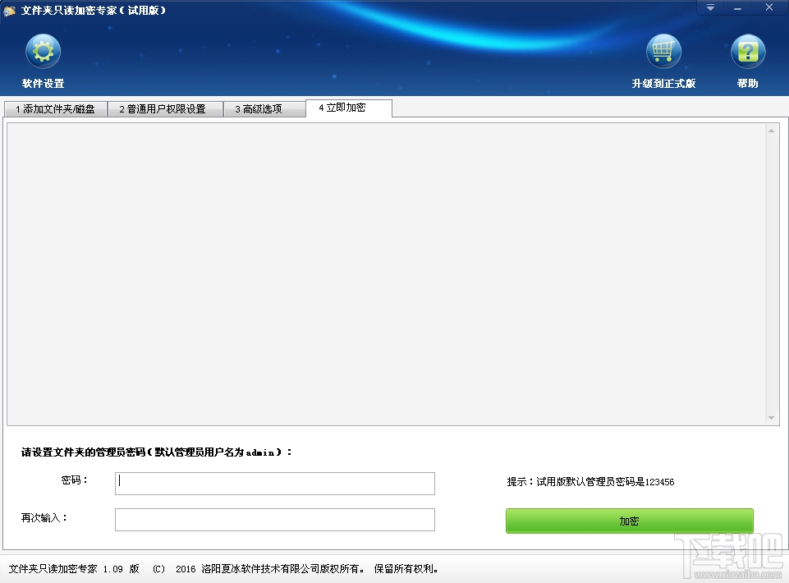Image resolution: width=789 pixels, height=583 pixels.
Task: Click the gear symbol inside the settings orb
Action: coord(43,51)
